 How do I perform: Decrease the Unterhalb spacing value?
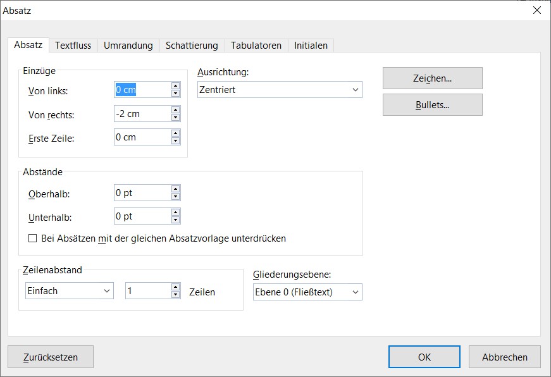[175, 220]
